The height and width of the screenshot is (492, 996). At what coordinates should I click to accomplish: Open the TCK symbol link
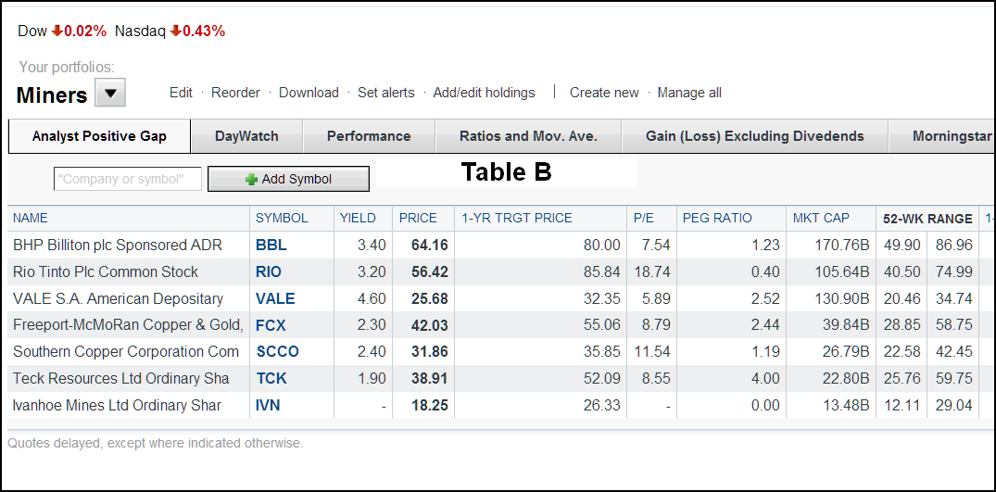click(271, 379)
